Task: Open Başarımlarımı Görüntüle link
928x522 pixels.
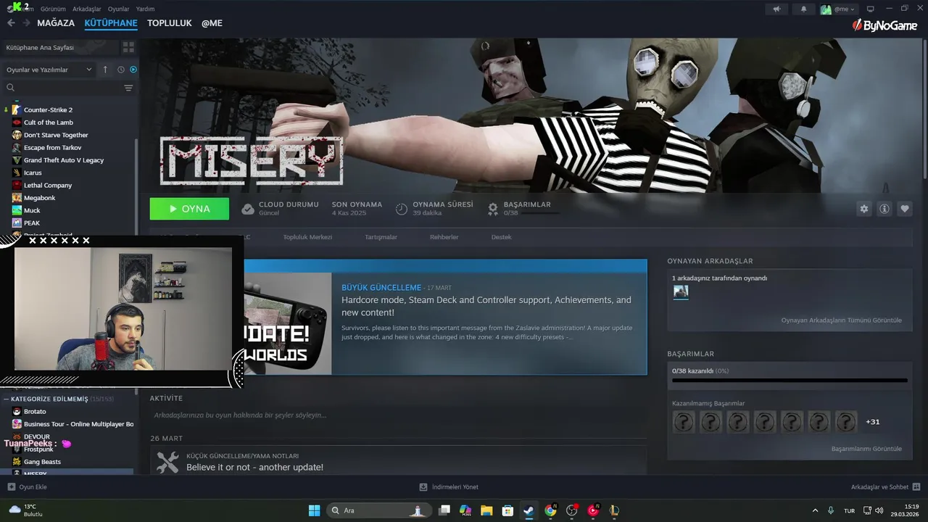Action: tap(866, 449)
